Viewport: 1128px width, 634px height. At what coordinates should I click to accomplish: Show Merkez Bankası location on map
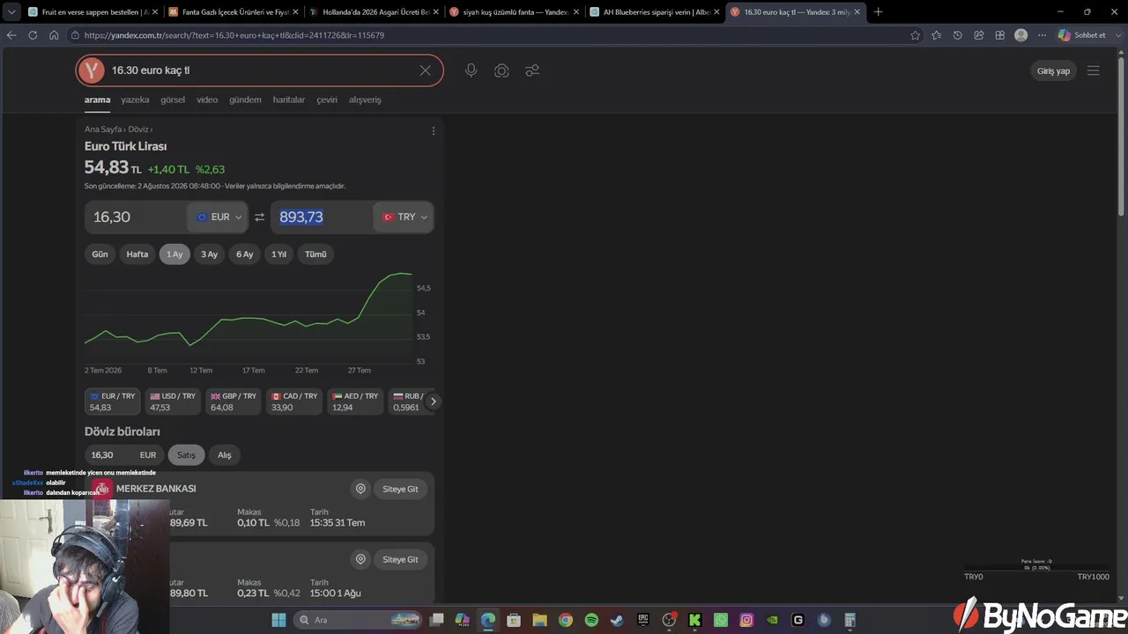click(360, 489)
